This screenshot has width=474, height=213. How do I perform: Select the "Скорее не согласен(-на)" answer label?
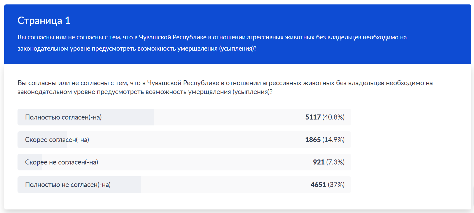point(61,162)
